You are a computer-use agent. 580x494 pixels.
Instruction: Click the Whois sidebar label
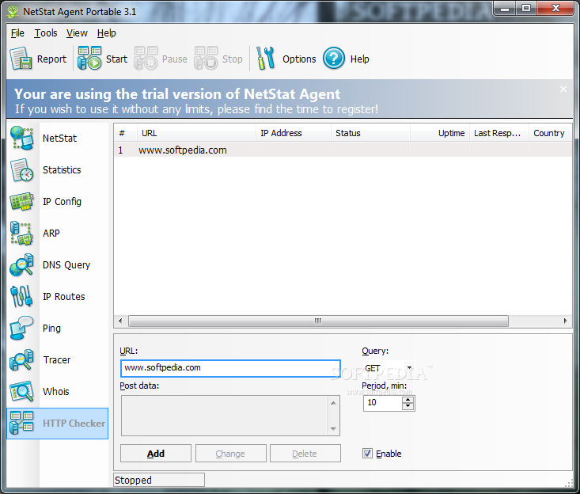pos(56,392)
